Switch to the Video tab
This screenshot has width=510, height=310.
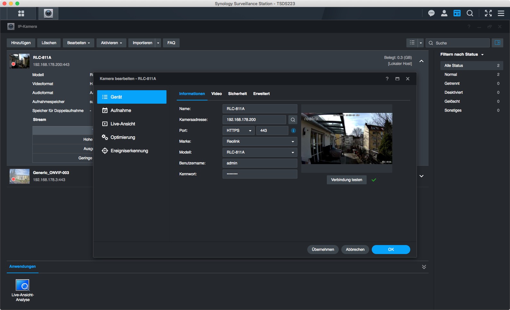click(x=217, y=94)
